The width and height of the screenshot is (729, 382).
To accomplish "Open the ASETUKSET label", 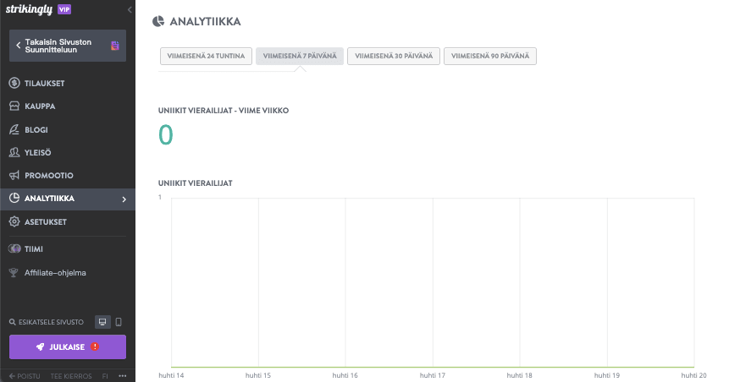I will 46,222.
